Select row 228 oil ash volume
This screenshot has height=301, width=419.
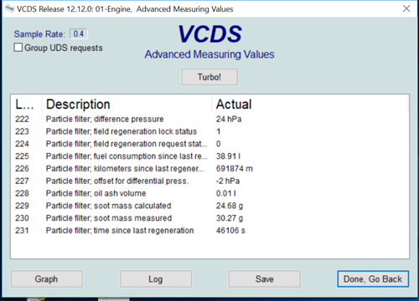point(209,193)
